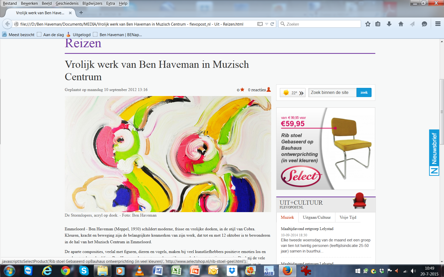Bookmark this page with star icon
The width and height of the screenshot is (444, 277).
coord(368,24)
